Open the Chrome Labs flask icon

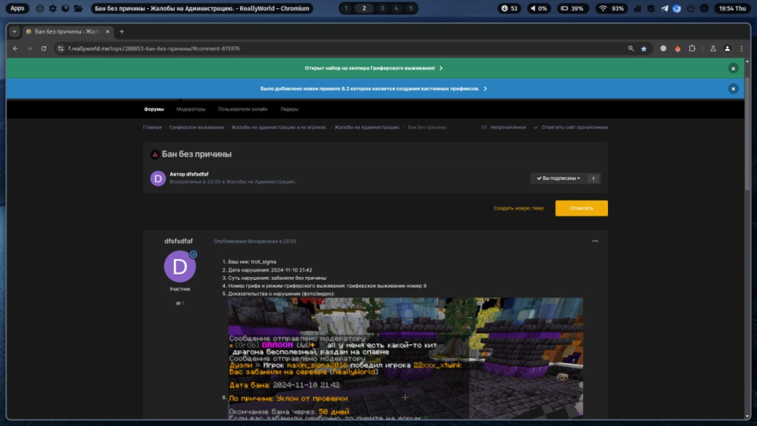pyautogui.click(x=712, y=48)
